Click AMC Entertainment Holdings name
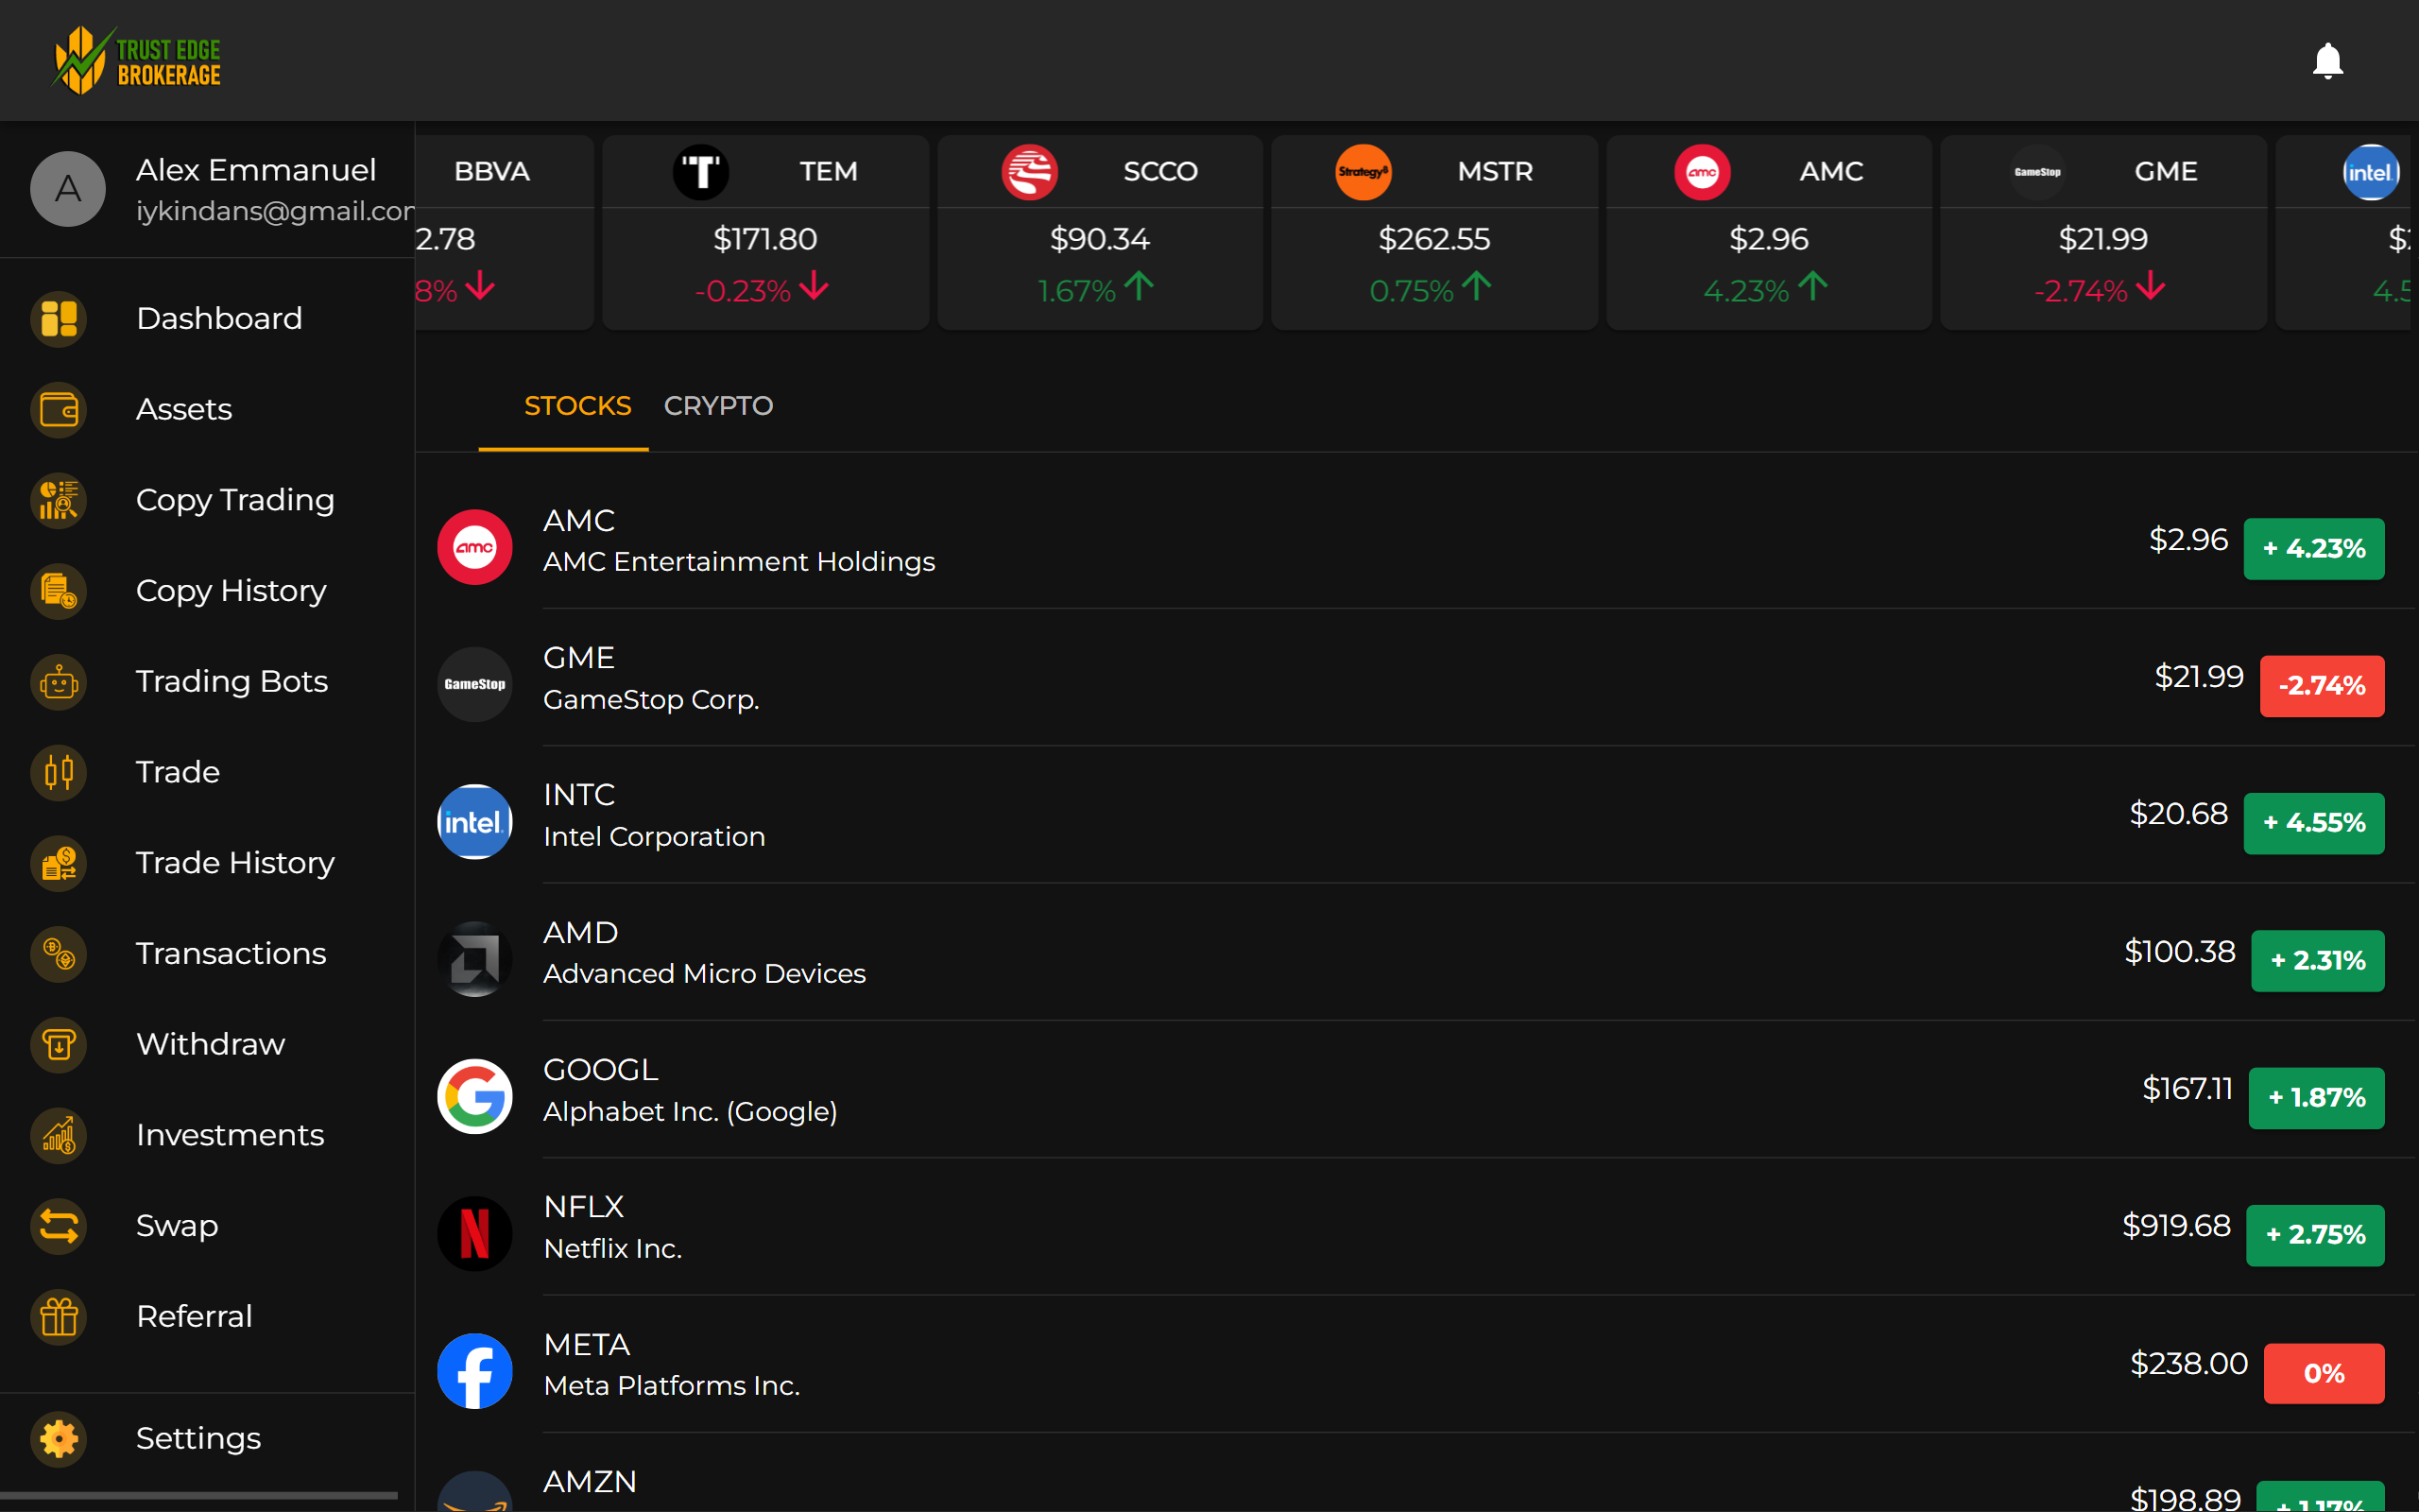Screen dimensions: 2419x1512 click(x=739, y=562)
